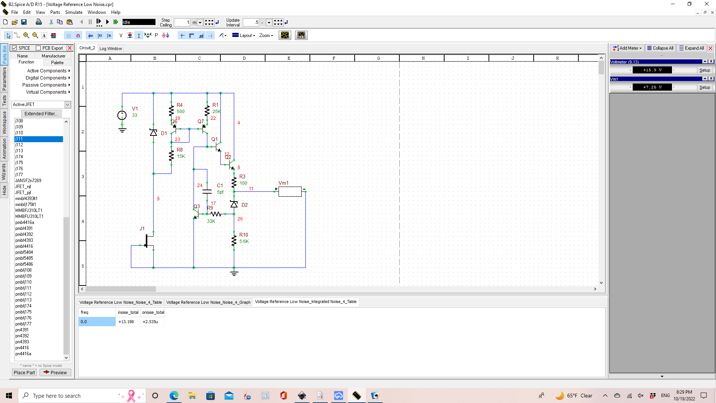Click the Place Part button
The height and width of the screenshot is (403, 716).
[x=24, y=372]
